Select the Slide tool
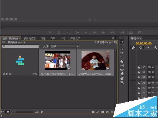The image size is (158, 118). click(122, 70)
